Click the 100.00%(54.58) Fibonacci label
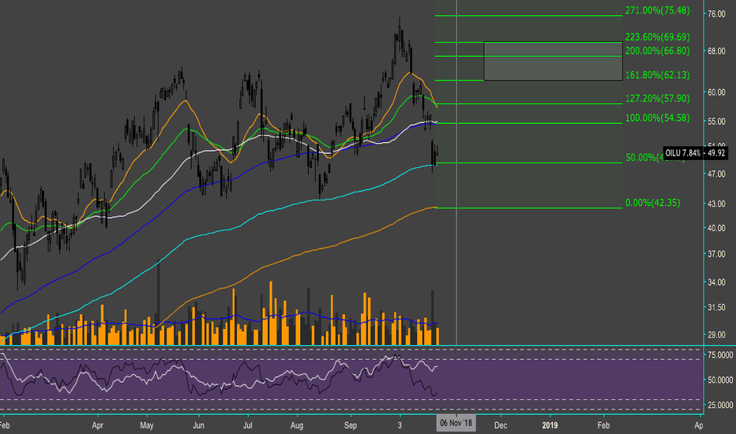This screenshot has width=736, height=434. point(657,118)
